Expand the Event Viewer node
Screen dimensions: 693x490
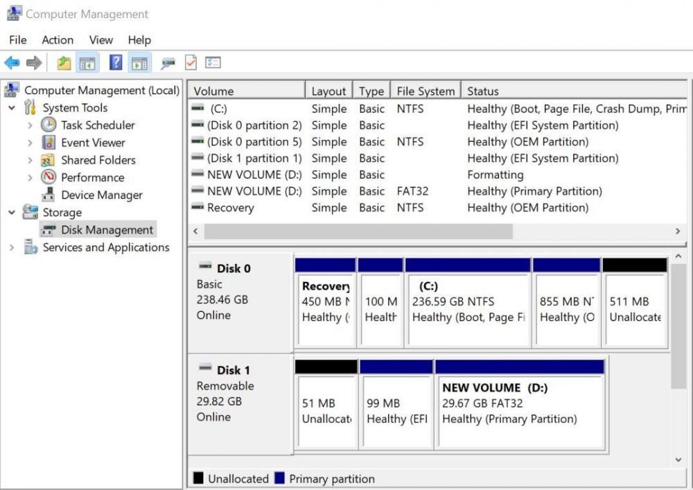[x=30, y=143]
